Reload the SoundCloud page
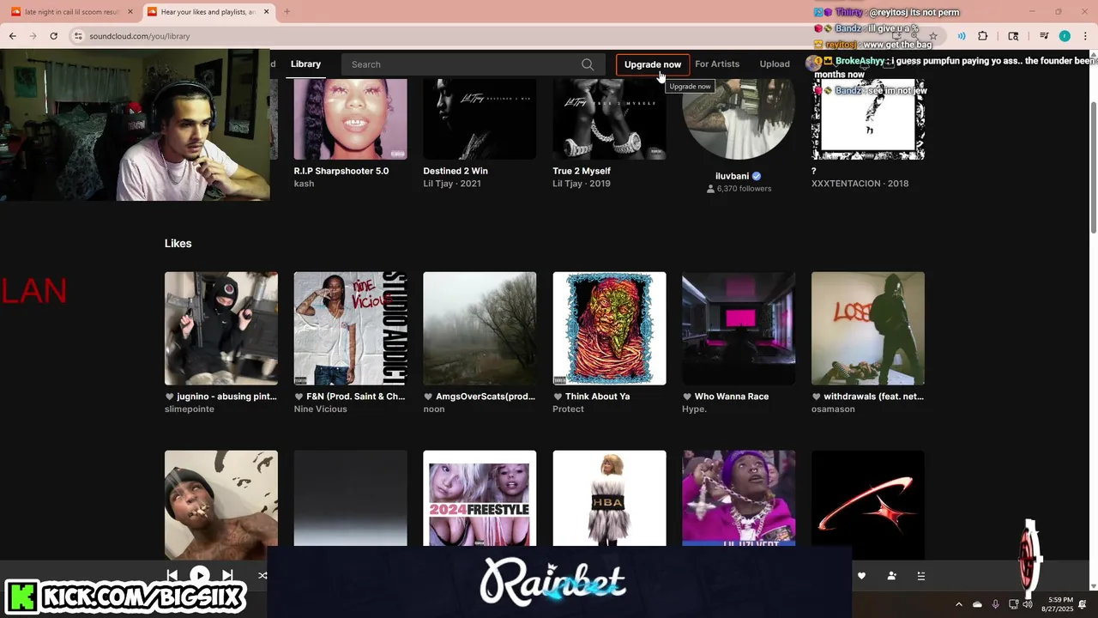1098x618 pixels. 53,36
